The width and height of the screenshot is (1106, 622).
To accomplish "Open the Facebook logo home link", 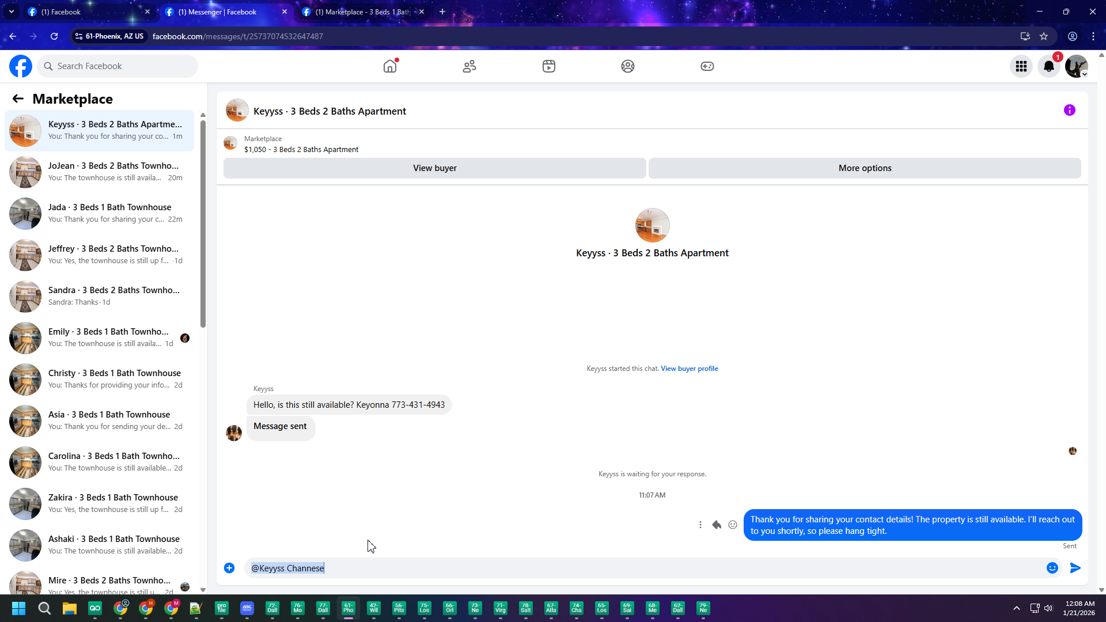I will tap(21, 66).
